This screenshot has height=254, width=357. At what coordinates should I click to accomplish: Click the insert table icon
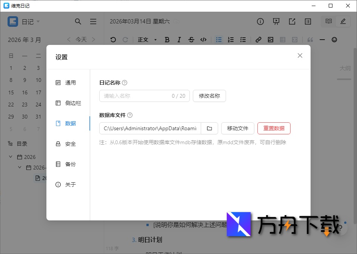pos(282,40)
